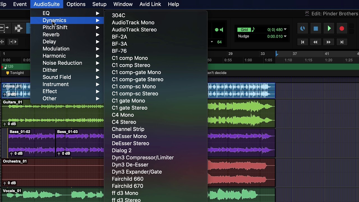359x202 pixels.
Task: Expand the Instrument submenu
Action: tap(67, 84)
